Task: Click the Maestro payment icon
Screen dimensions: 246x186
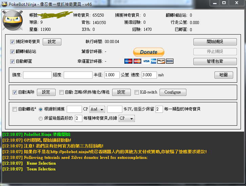Action: coord(128,61)
